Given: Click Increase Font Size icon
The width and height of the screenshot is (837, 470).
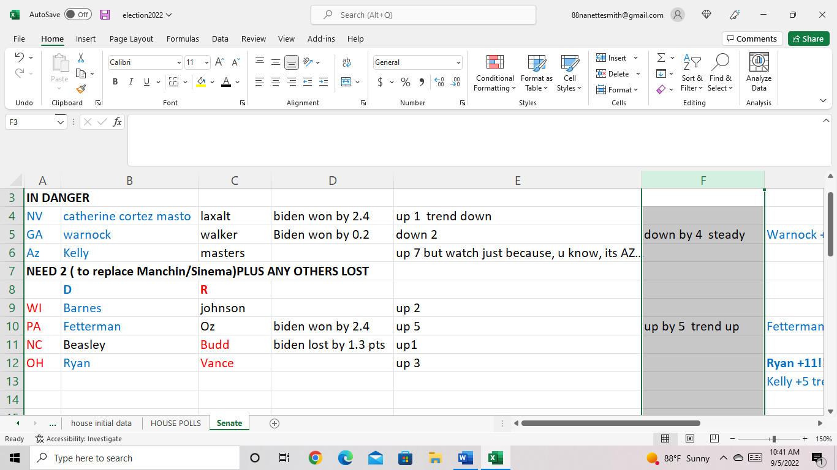Looking at the screenshot, I should pyautogui.click(x=220, y=62).
